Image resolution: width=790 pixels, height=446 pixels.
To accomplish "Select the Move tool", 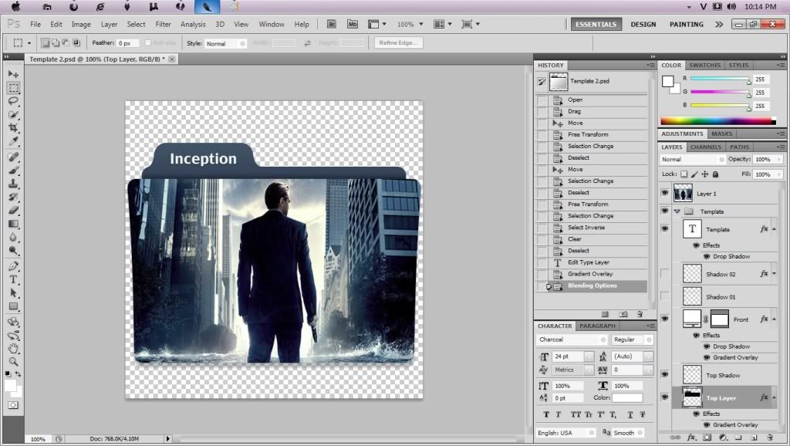I will click(x=13, y=74).
